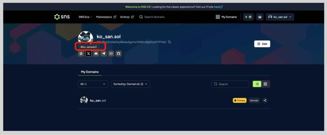Open the X (Twitter) profile icon
Screen dimensions: 327x135
click(89, 54)
